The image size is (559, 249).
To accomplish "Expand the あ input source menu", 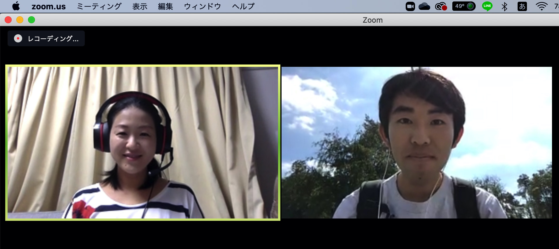I will pos(522,6).
